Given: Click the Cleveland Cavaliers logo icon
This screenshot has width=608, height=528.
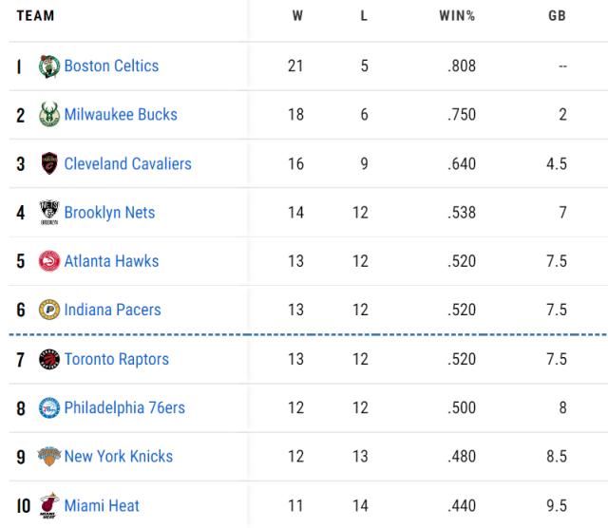Looking at the screenshot, I should 49,164.
